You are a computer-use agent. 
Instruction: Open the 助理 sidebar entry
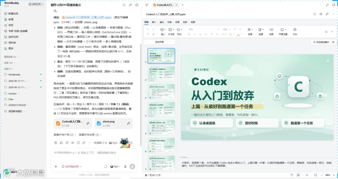9,20
